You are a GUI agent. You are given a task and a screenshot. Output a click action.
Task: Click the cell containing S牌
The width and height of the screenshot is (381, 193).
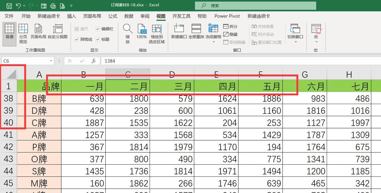39,171
